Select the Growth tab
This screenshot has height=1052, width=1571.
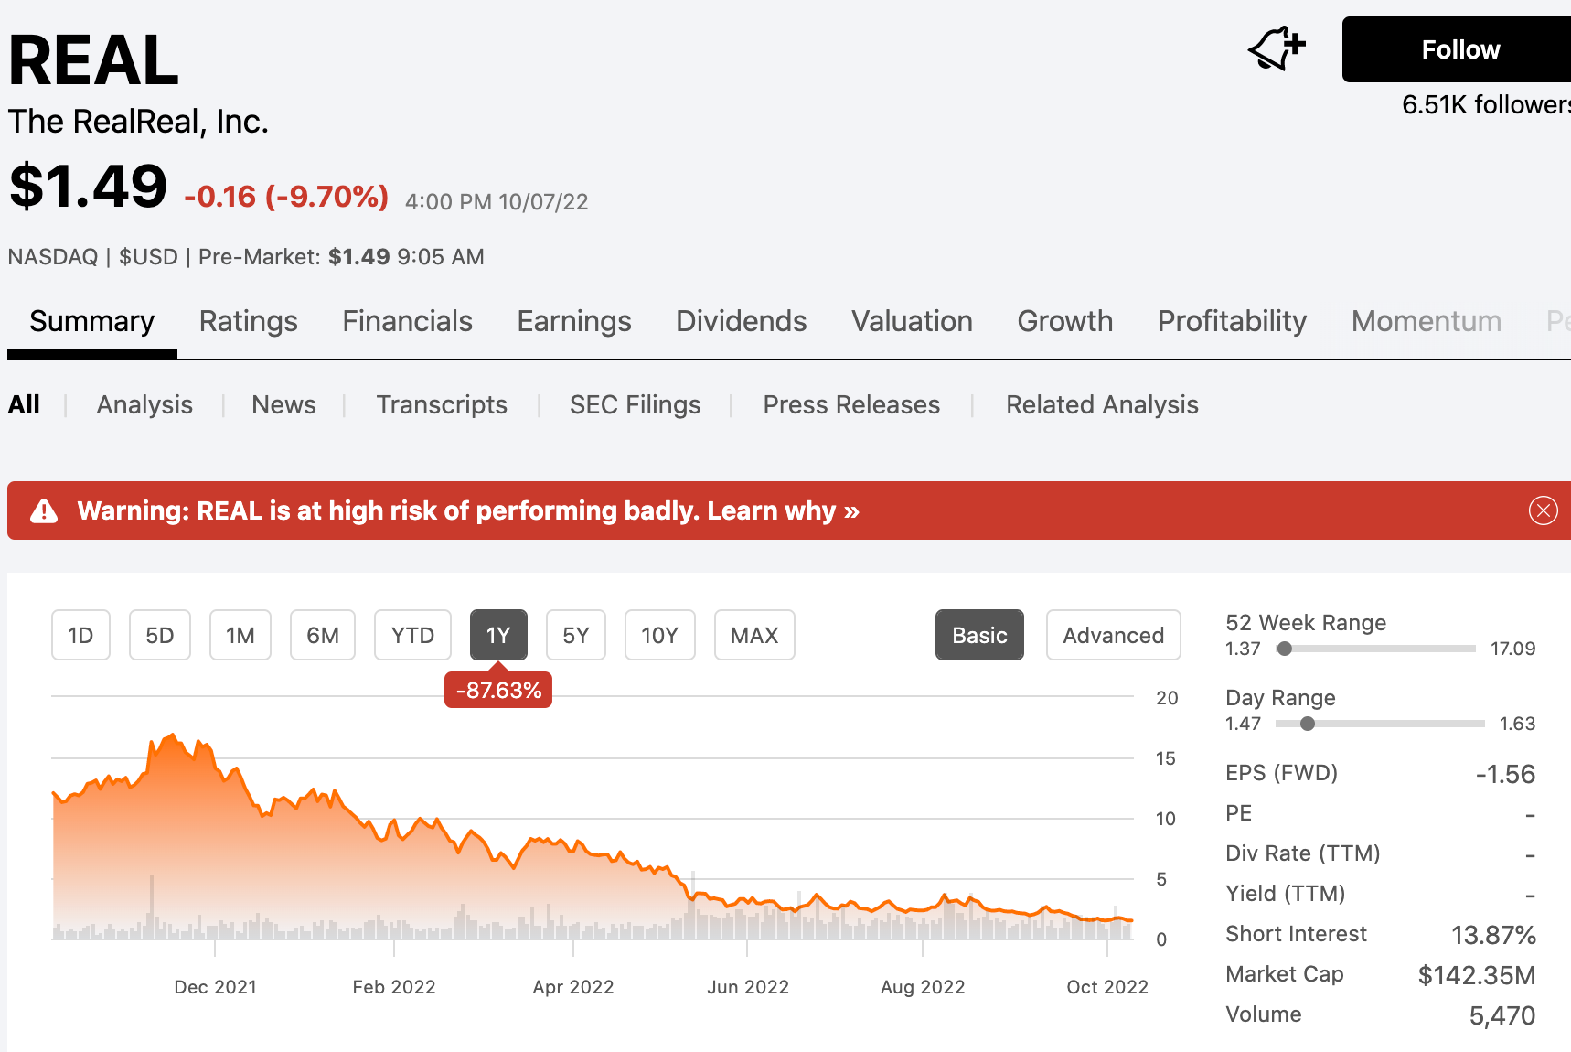tap(1065, 321)
